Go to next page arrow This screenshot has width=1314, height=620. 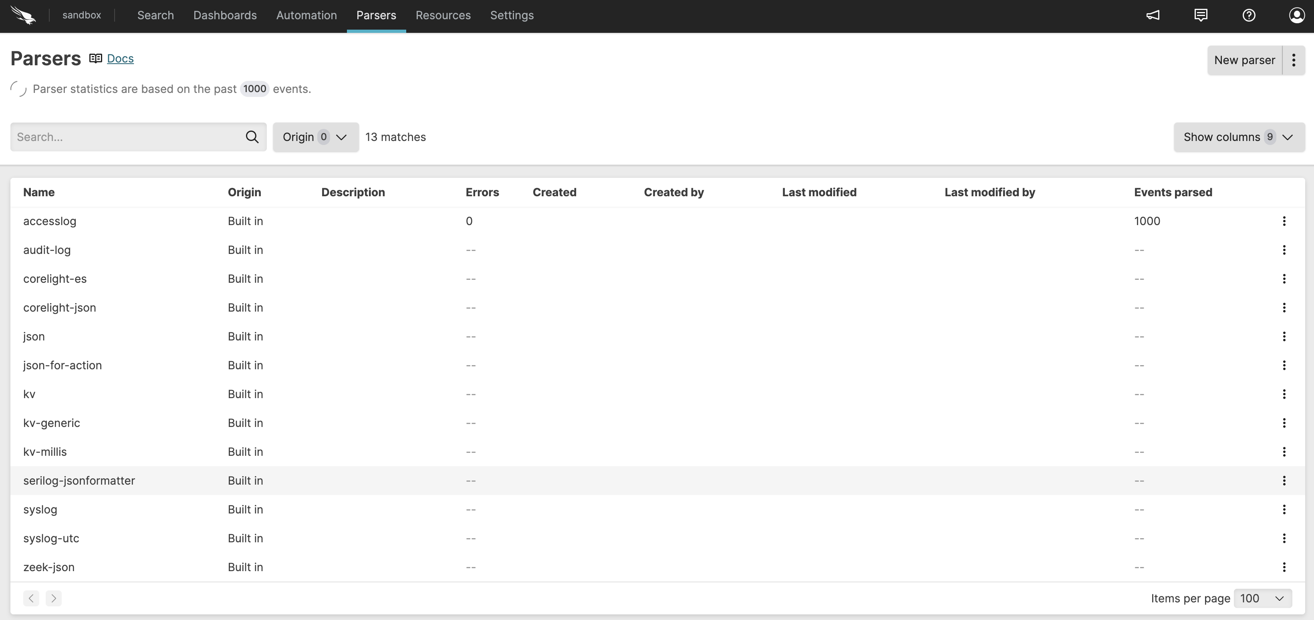click(x=54, y=598)
